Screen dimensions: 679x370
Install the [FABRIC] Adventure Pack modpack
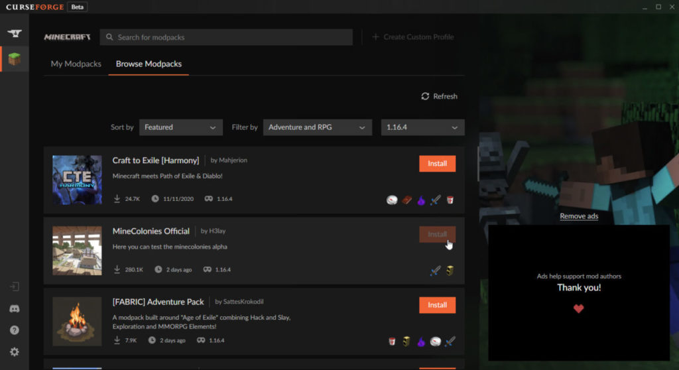click(437, 305)
